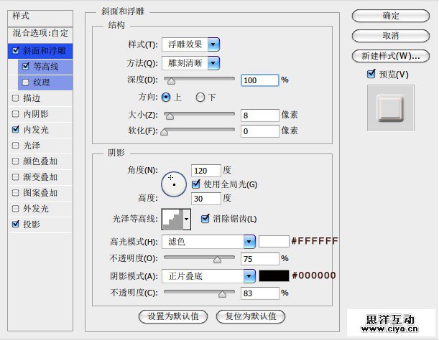The width and height of the screenshot is (439, 340).
Task: Click 设置为默认值 button
Action: click(173, 316)
